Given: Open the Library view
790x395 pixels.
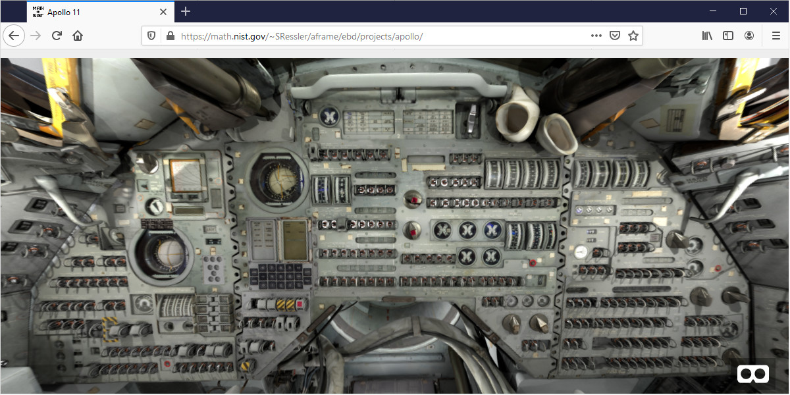Looking at the screenshot, I should [707, 36].
